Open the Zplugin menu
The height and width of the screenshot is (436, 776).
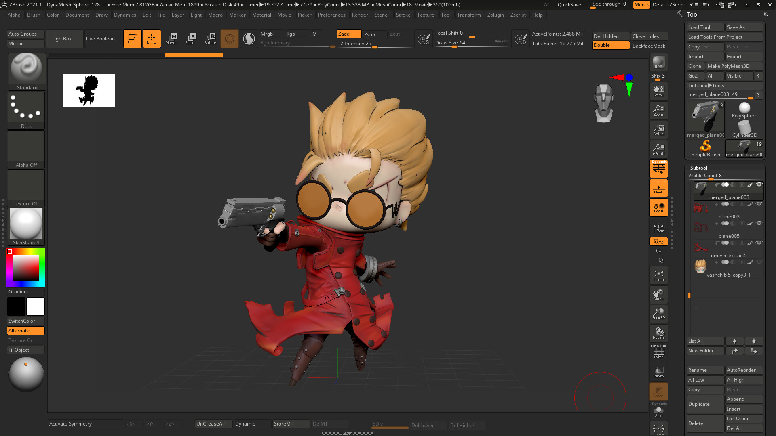[496, 15]
